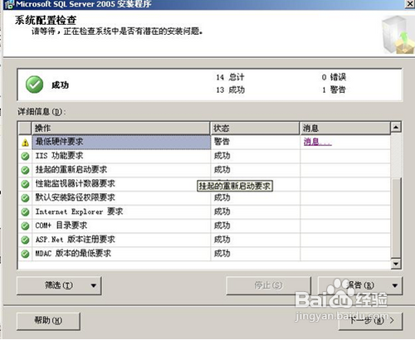Select the 默认安装路径权限要求 row

[x=204, y=198]
